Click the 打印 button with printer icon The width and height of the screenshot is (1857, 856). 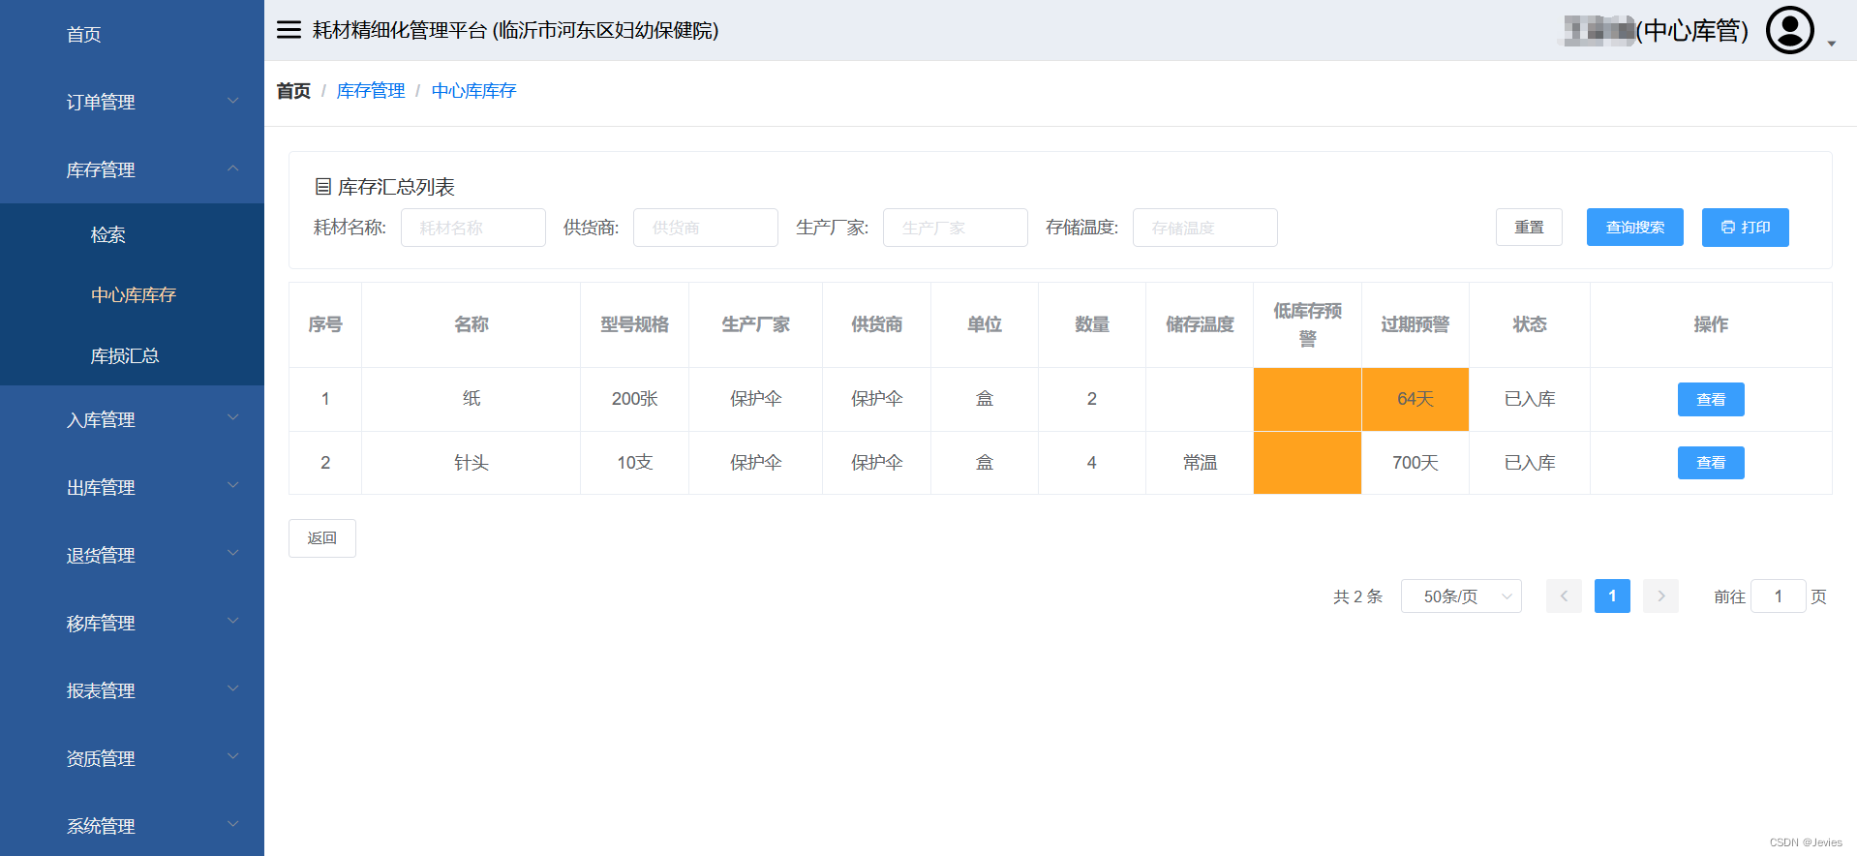pyautogui.click(x=1746, y=228)
